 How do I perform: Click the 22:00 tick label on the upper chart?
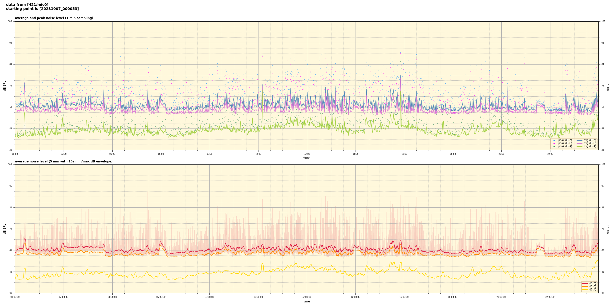[550, 154]
